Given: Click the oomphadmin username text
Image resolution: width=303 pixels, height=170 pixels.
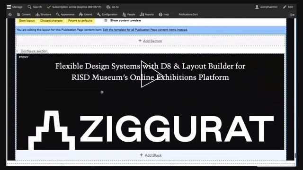Looking at the screenshot, I should (268, 7).
